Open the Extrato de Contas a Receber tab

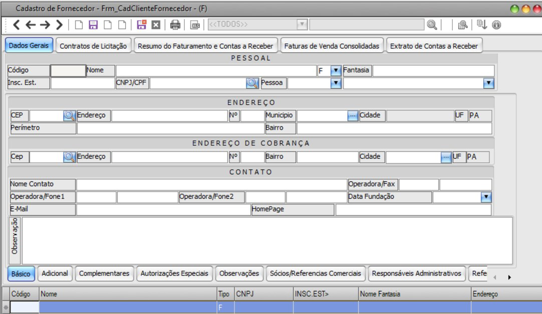pyautogui.click(x=434, y=46)
